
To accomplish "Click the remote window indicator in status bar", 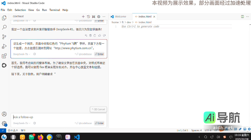I will pos(3,131).
